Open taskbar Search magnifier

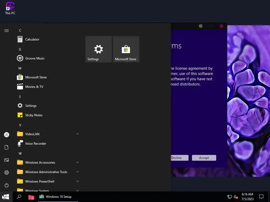(19, 197)
